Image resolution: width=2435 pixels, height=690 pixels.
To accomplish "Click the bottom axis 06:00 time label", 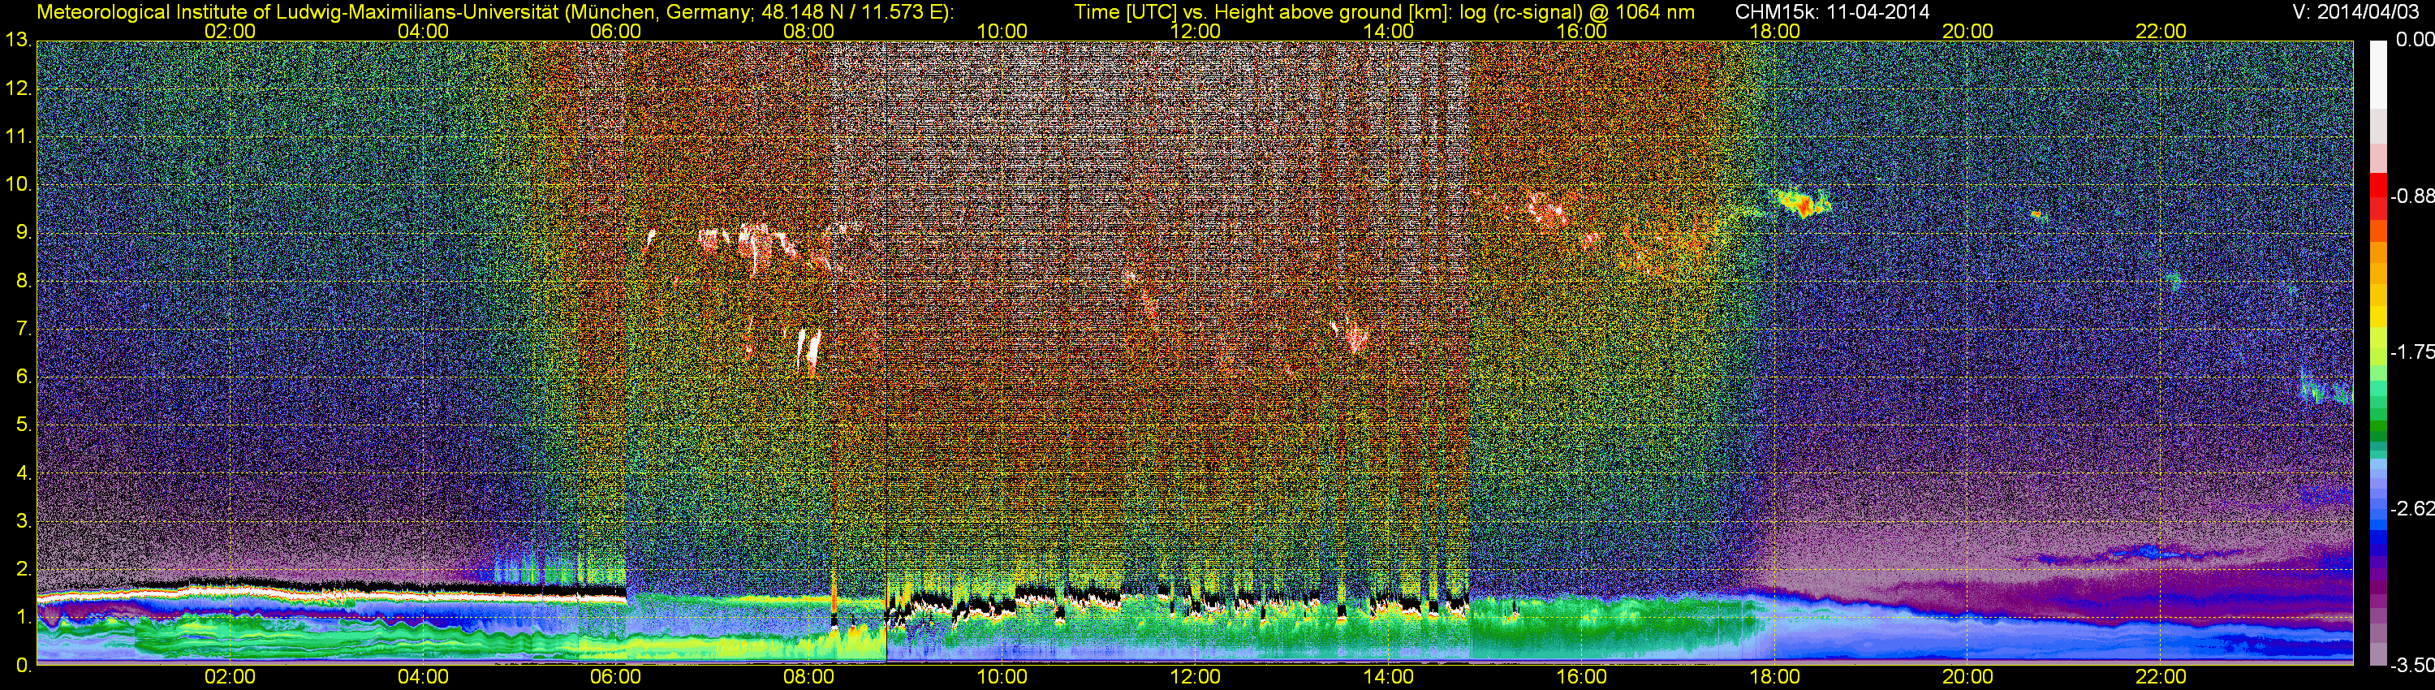I will [x=615, y=677].
